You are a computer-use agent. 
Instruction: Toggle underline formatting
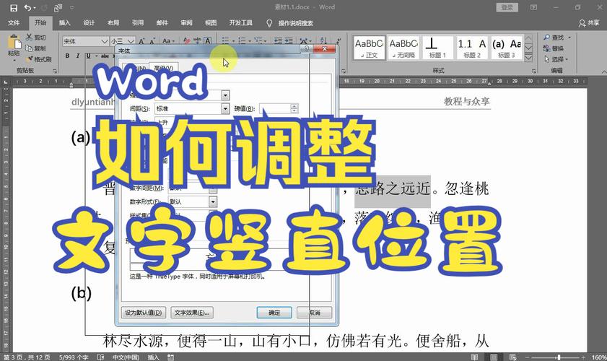[x=88, y=56]
